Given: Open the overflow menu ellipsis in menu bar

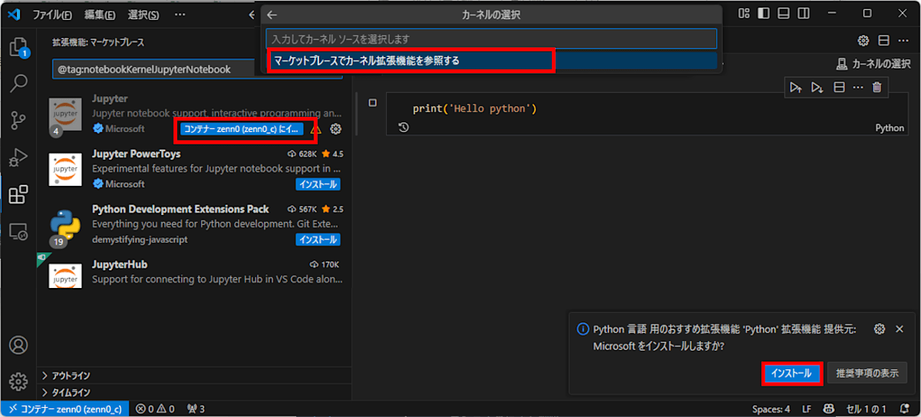Looking at the screenshot, I should click(x=179, y=15).
